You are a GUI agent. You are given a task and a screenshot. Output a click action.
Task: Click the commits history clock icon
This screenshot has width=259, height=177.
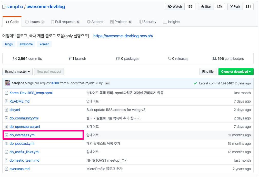click(15, 59)
